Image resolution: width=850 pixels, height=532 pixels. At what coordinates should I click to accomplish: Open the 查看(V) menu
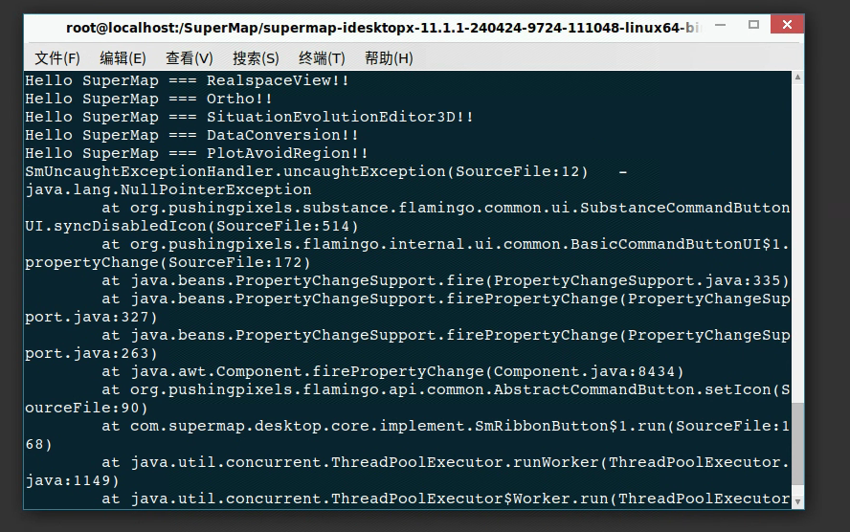point(190,58)
